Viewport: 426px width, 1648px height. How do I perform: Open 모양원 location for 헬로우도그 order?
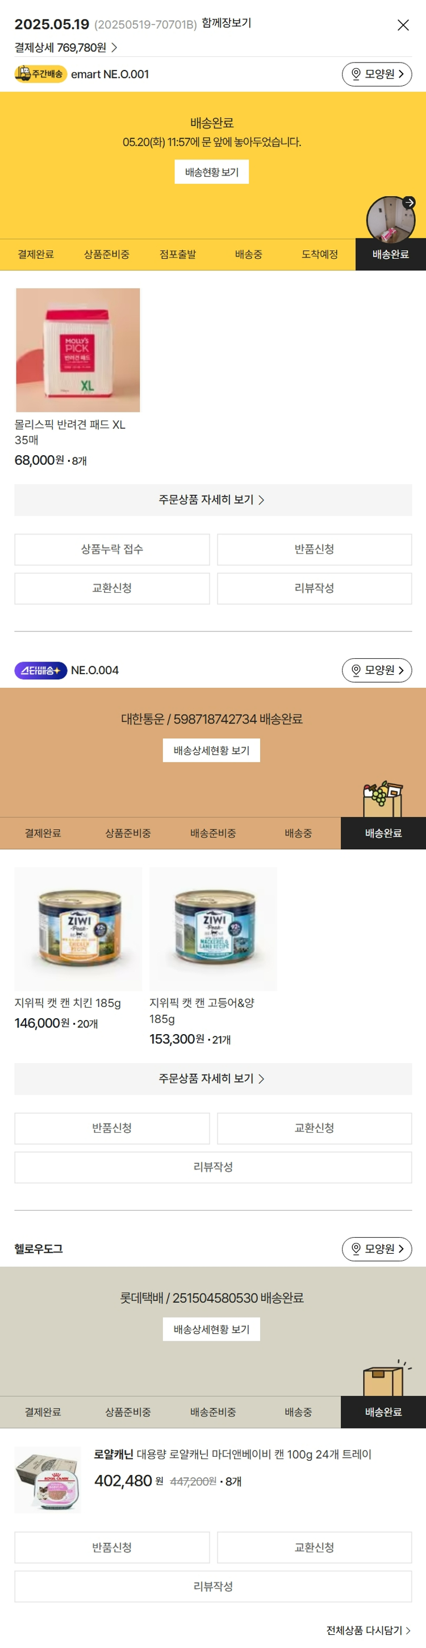(377, 1248)
